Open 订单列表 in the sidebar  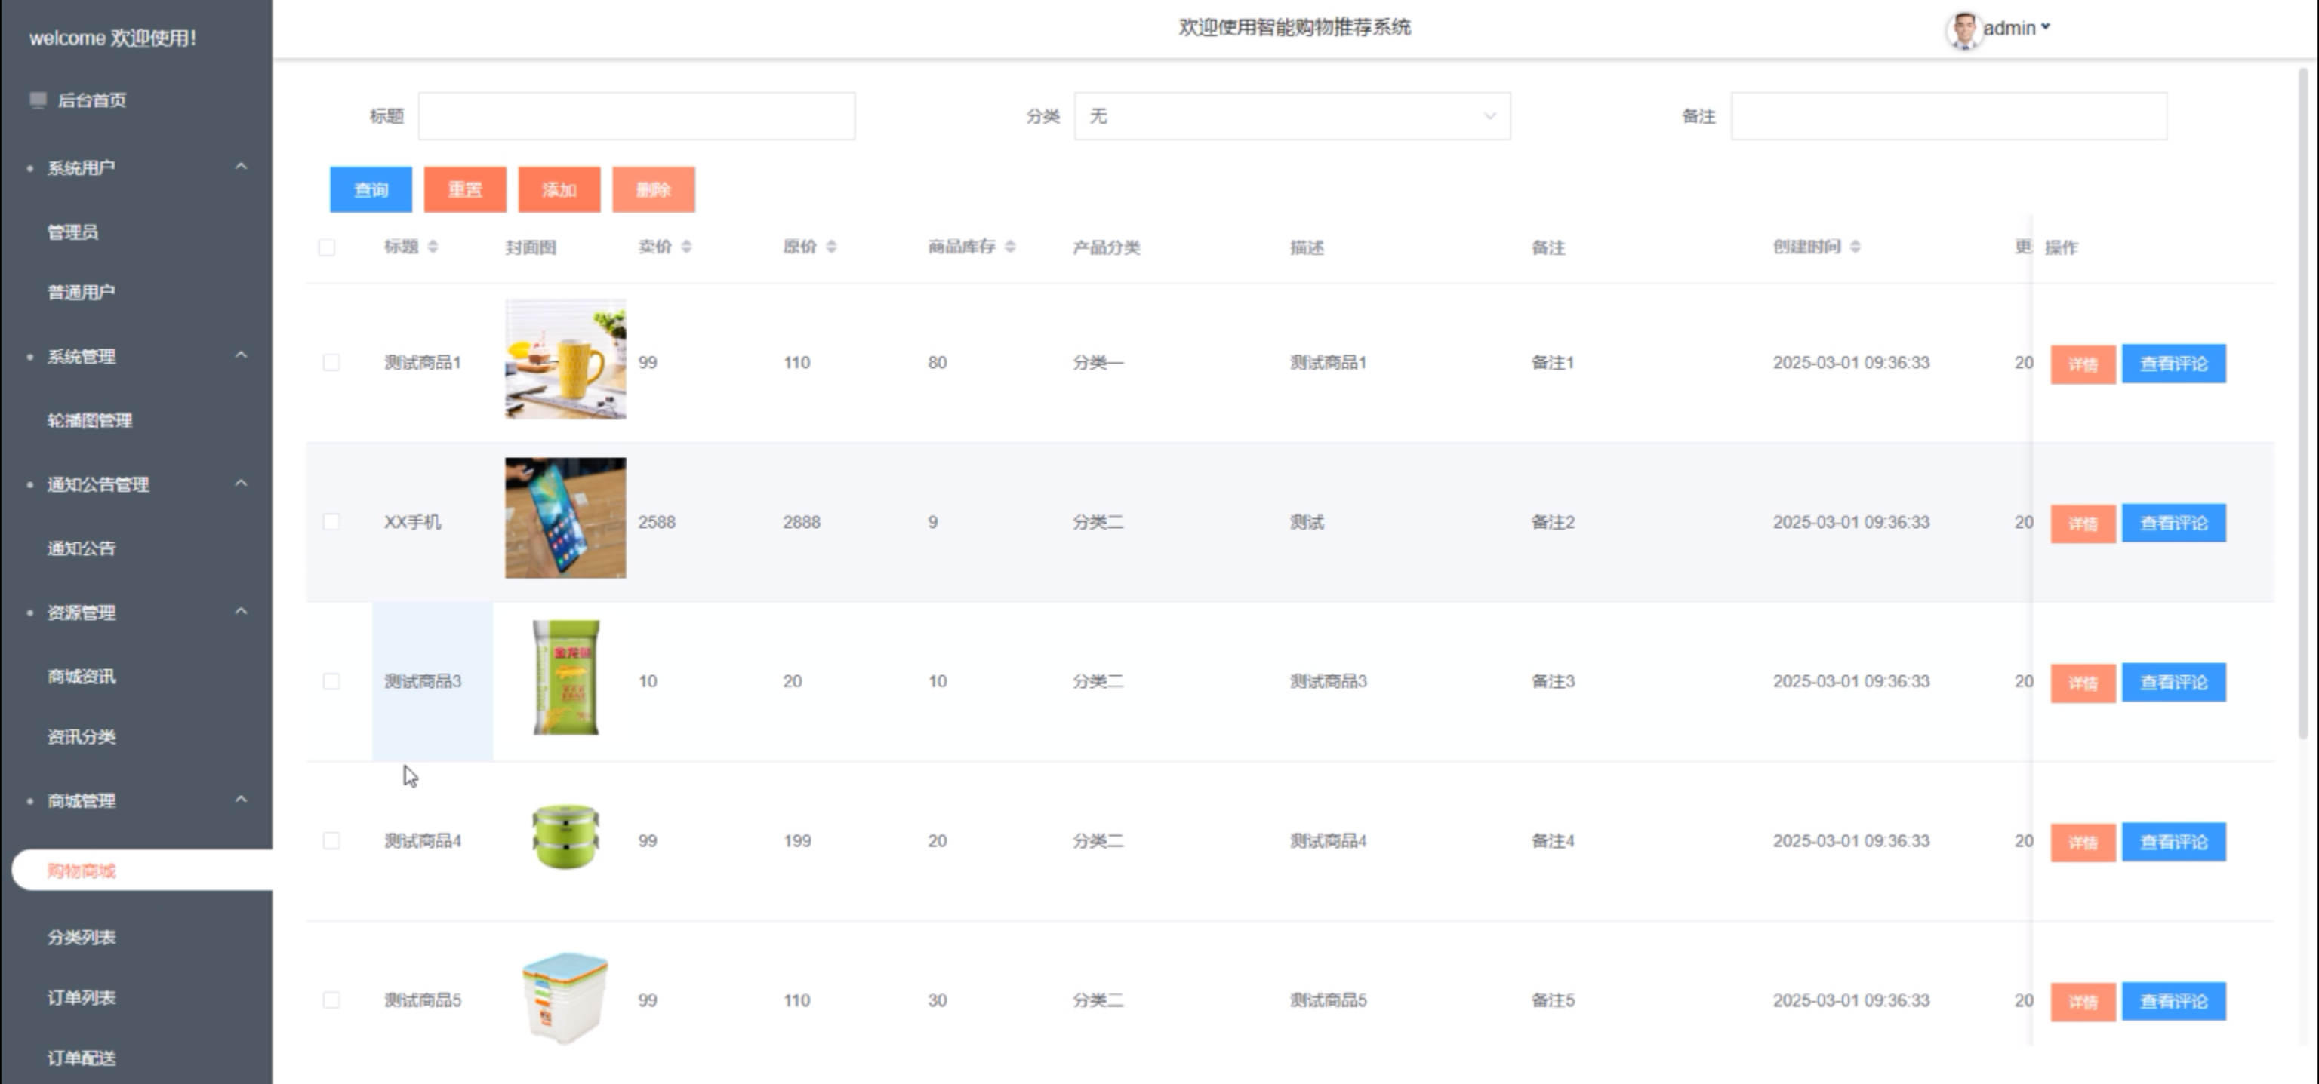point(81,996)
